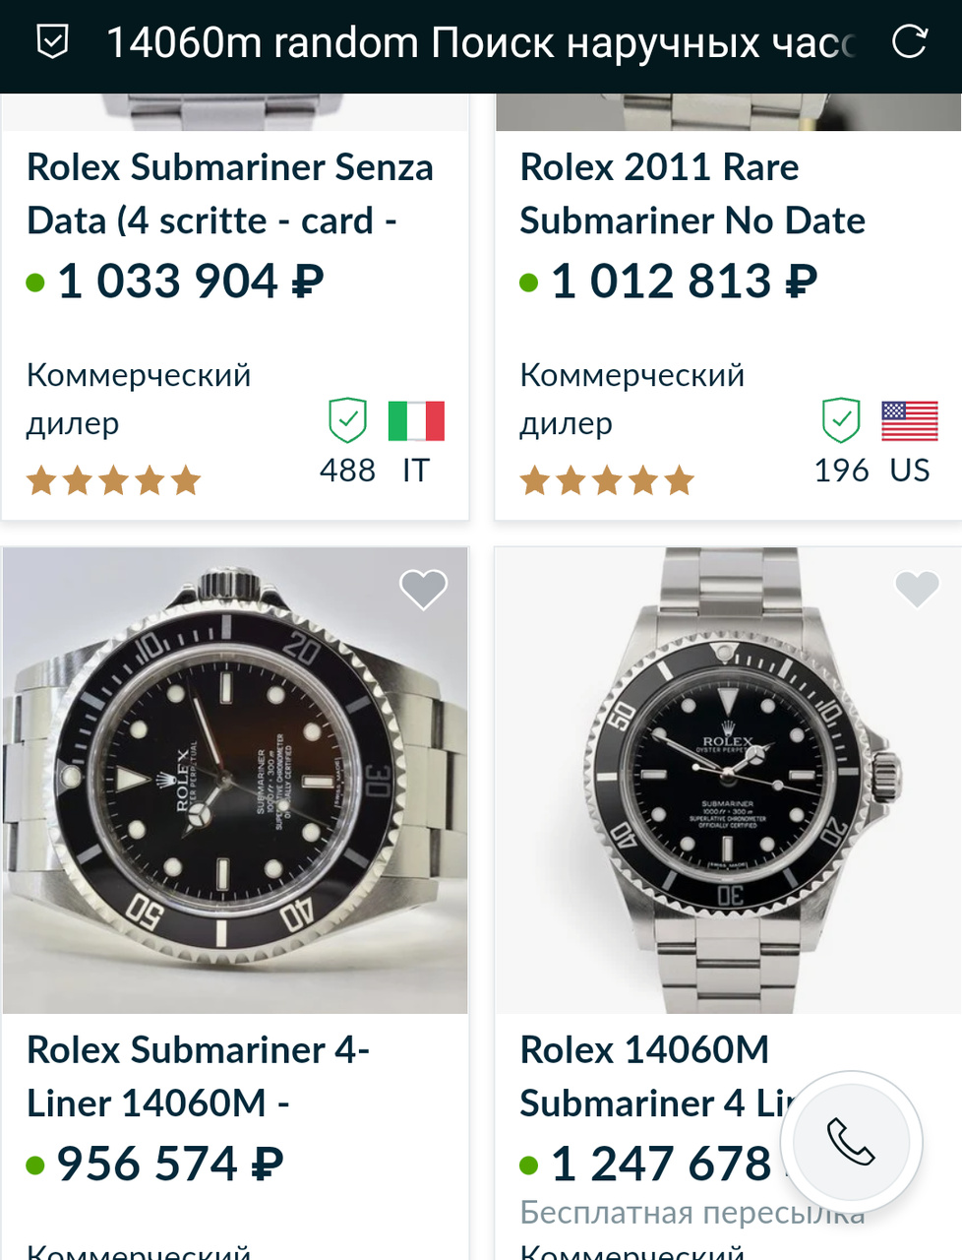Click the US flag icon
This screenshot has width=962, height=1260.
(909, 421)
